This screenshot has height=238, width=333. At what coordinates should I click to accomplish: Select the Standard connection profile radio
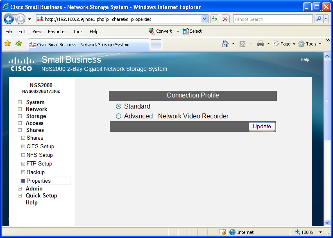(118, 107)
